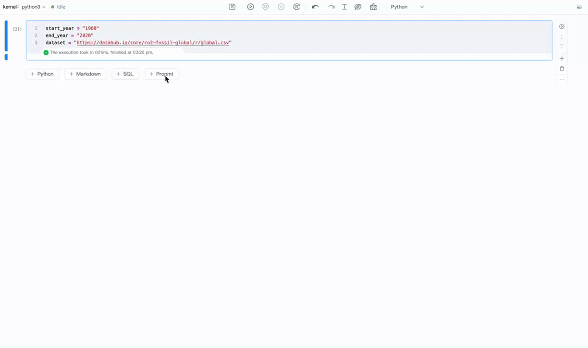This screenshot has width=588, height=348.
Task: Run cell using the toolbar play icon
Action: (x=250, y=7)
